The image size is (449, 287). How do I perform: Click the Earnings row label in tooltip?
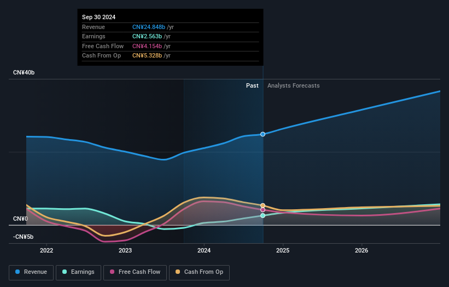coord(94,36)
